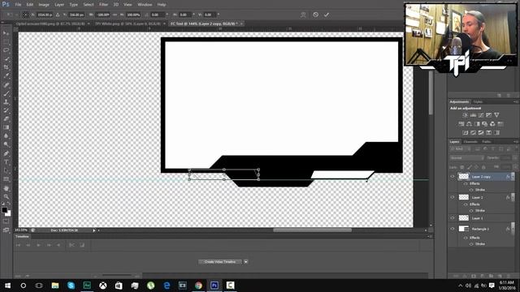Commit the transform with the checkmark
The image size is (520, 292).
pos(327,15)
